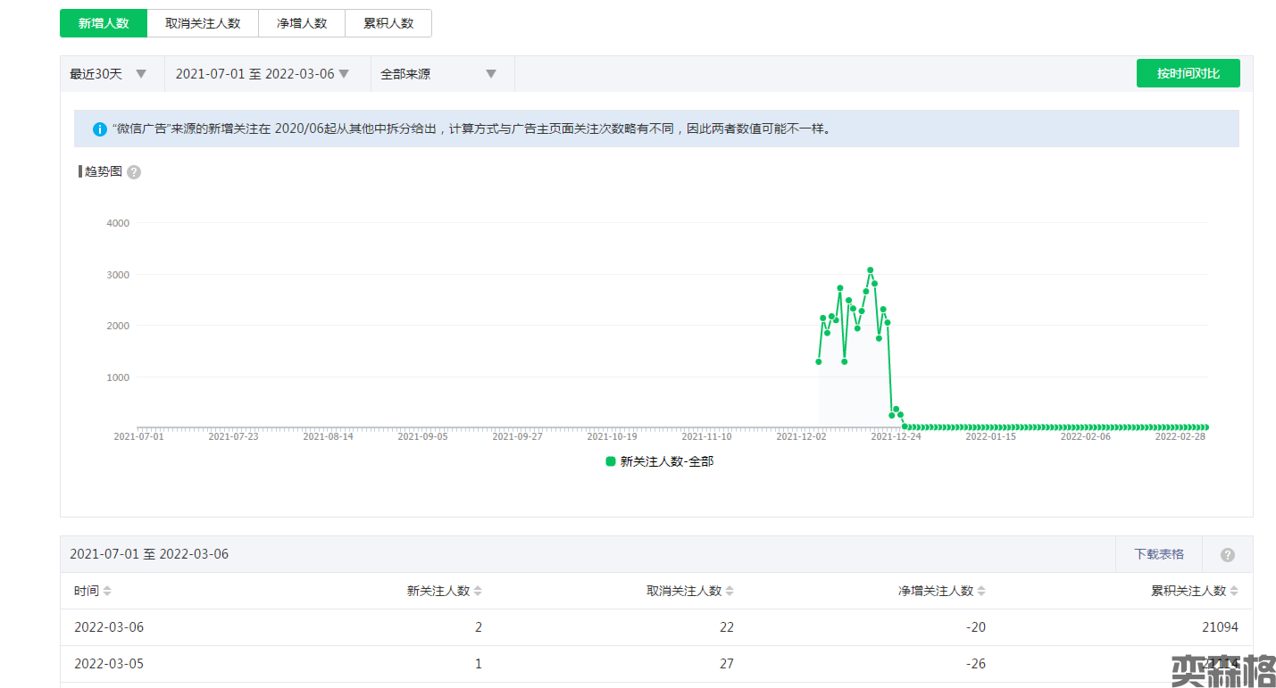Screen dimensions: 1276x688
Task: Sort by 净增关注人数 column arrows
Action: click(x=981, y=592)
